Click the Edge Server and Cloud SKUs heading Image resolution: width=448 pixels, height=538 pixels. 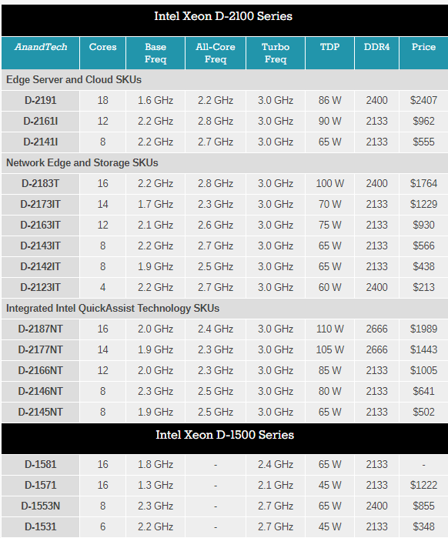click(x=74, y=79)
